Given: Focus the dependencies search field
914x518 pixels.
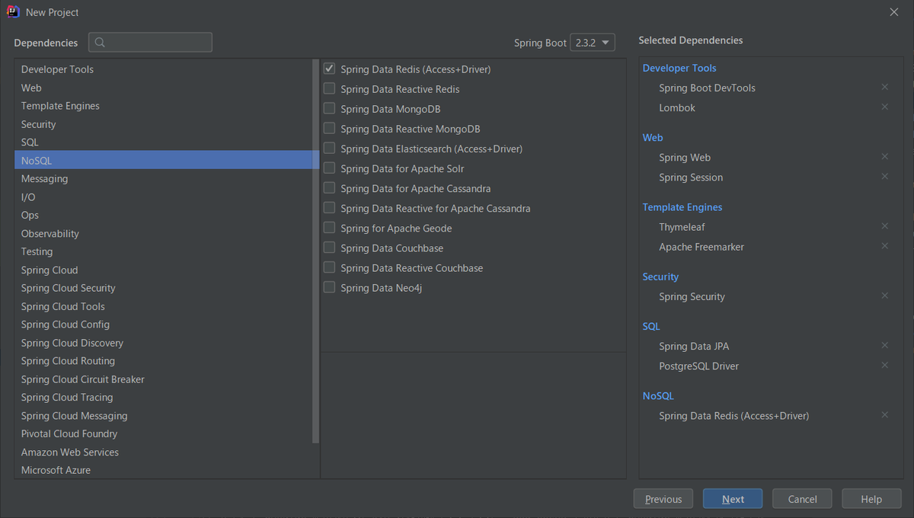Looking at the screenshot, I should pyautogui.click(x=150, y=43).
